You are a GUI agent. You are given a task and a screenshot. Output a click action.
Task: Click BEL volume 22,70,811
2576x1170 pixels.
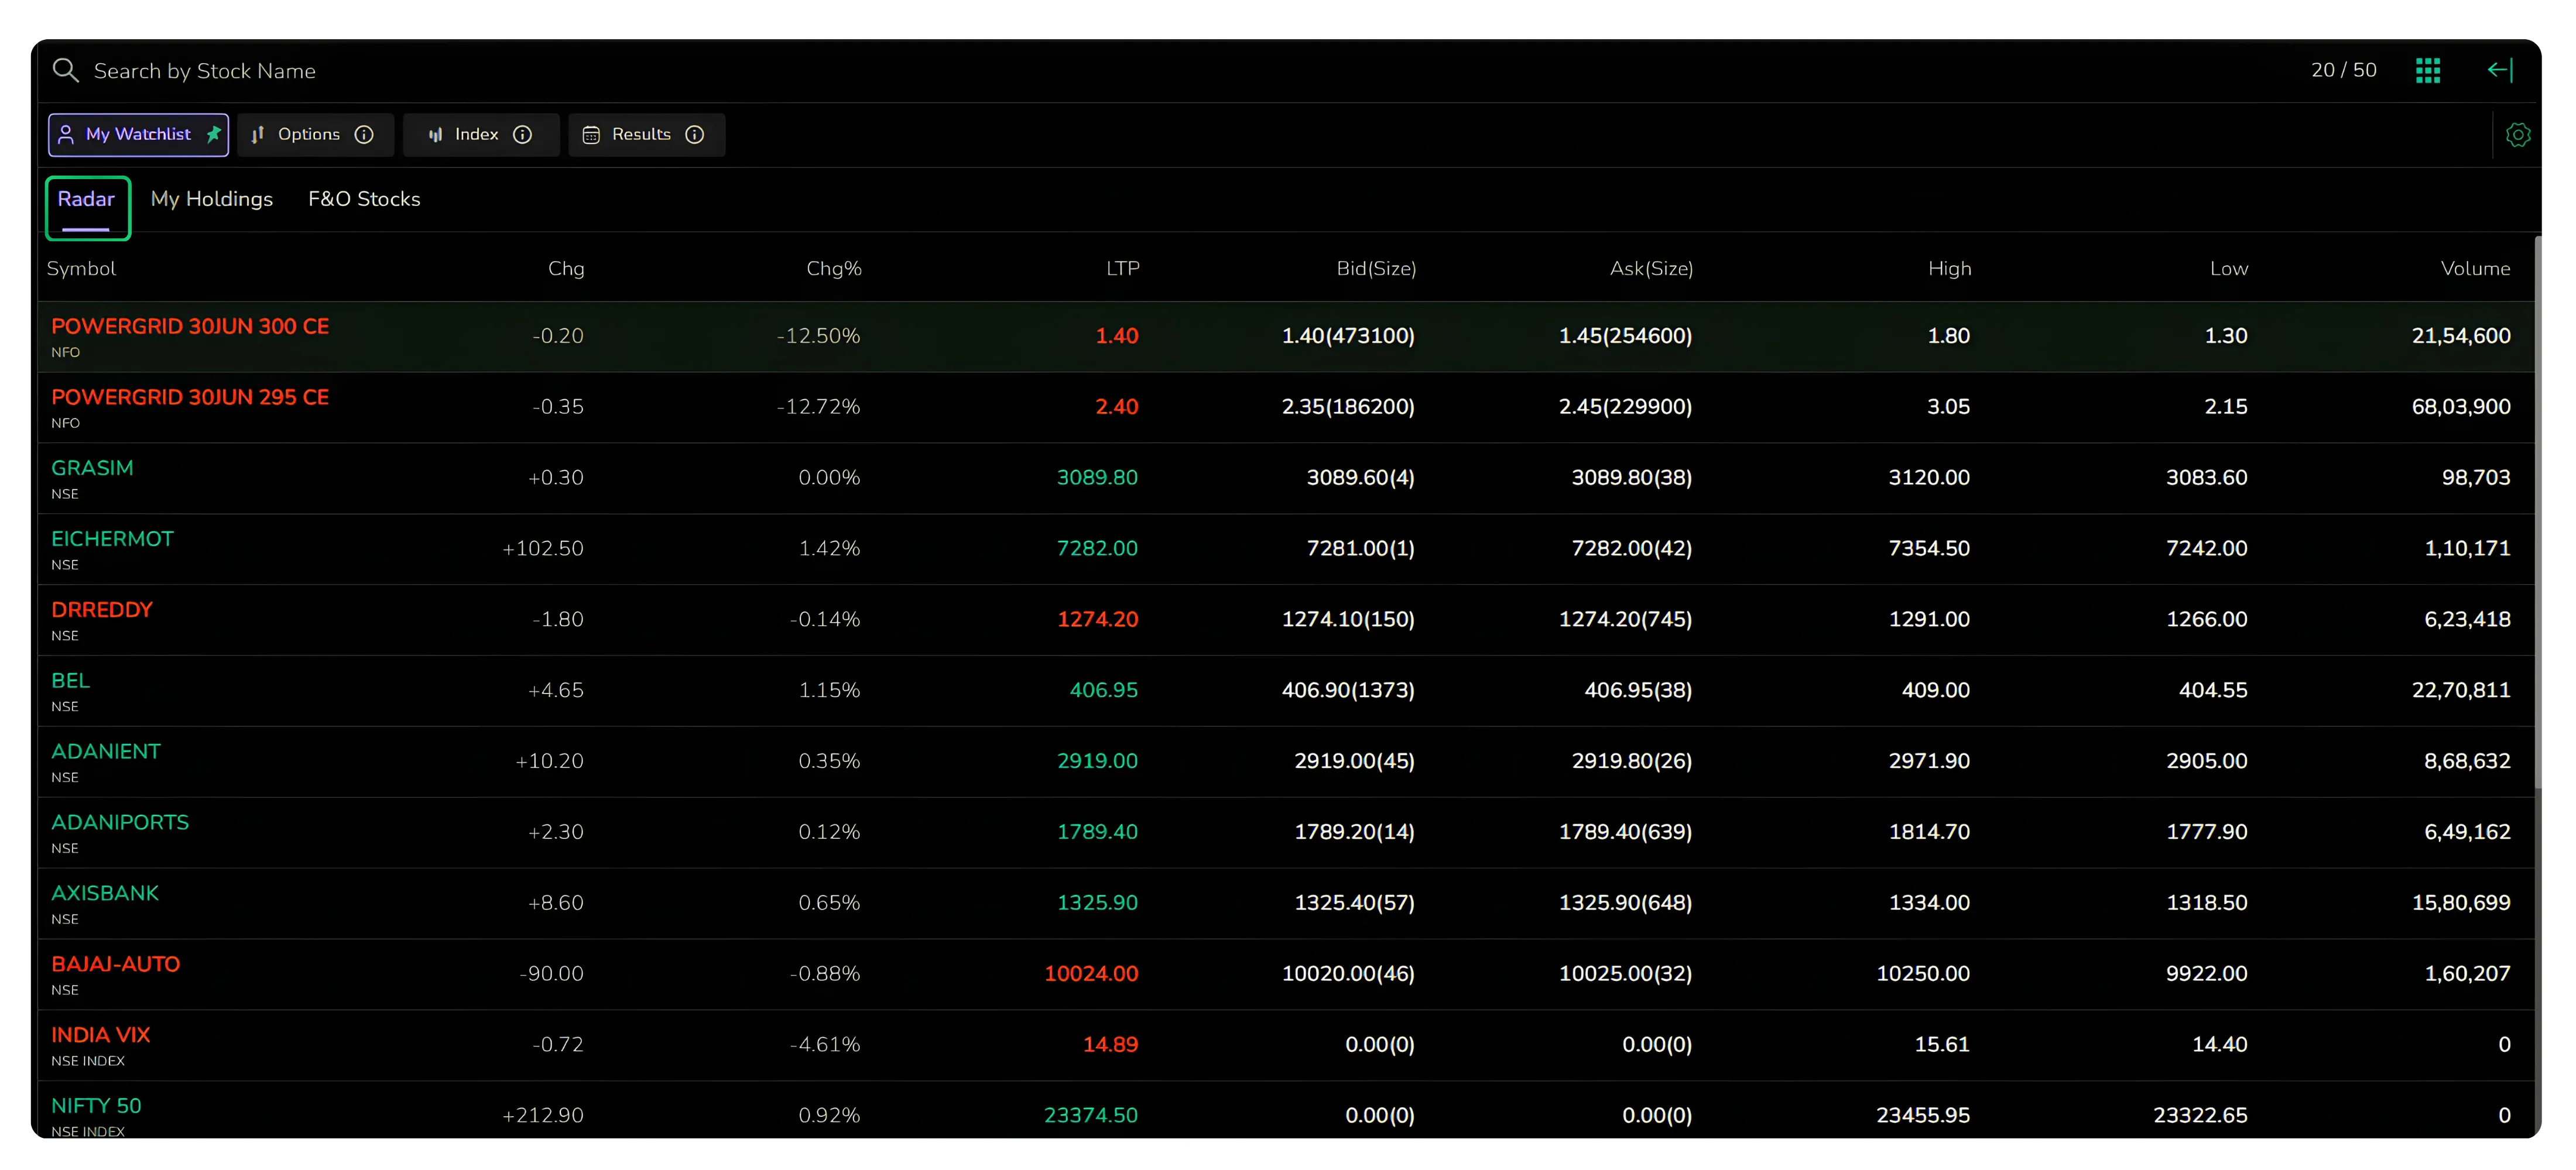coord(2461,690)
